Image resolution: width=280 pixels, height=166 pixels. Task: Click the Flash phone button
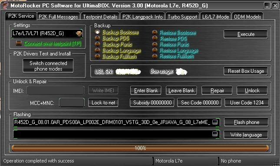tap(246, 122)
